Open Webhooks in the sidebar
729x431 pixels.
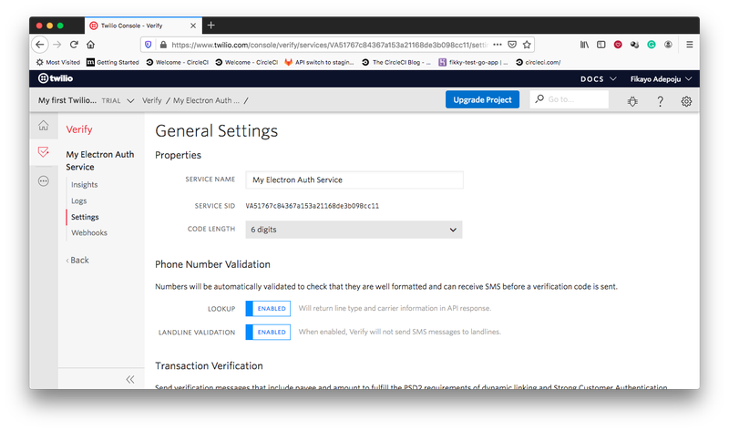pos(88,232)
